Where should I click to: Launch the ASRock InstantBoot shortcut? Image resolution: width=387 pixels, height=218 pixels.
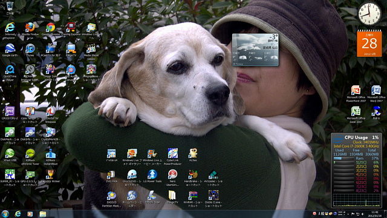50,156
